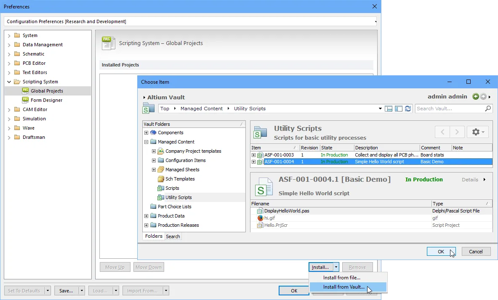The image size is (498, 300).
Task: Click the Save... button in Preferences
Action: [x=66, y=290]
